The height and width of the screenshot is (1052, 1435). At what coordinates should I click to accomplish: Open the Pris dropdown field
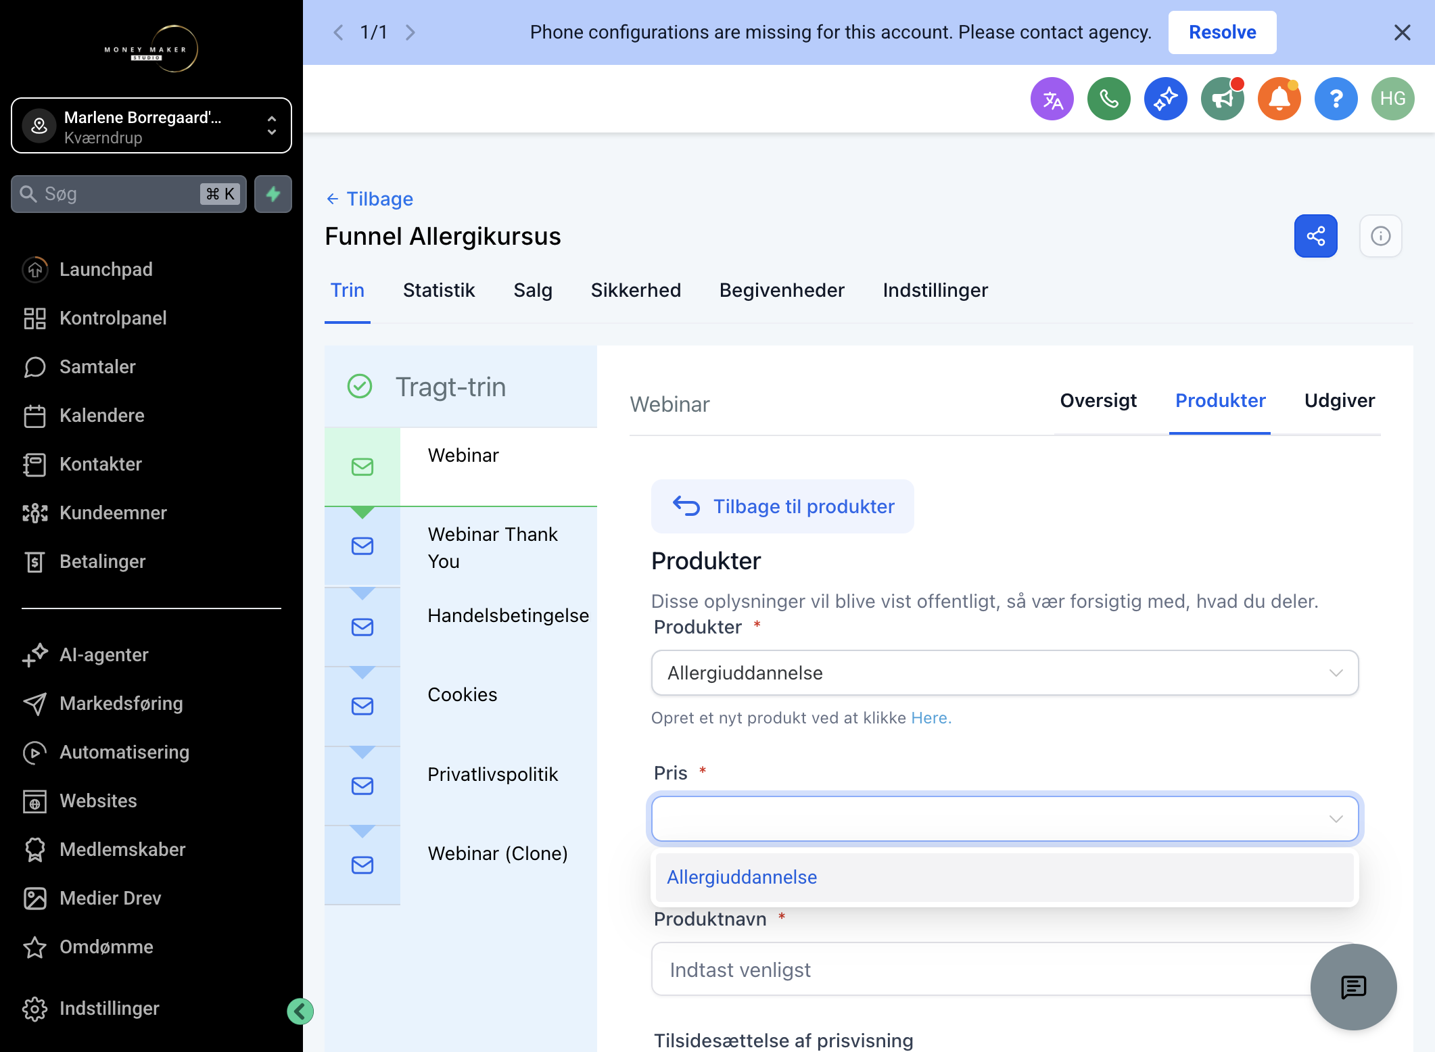1004,819
